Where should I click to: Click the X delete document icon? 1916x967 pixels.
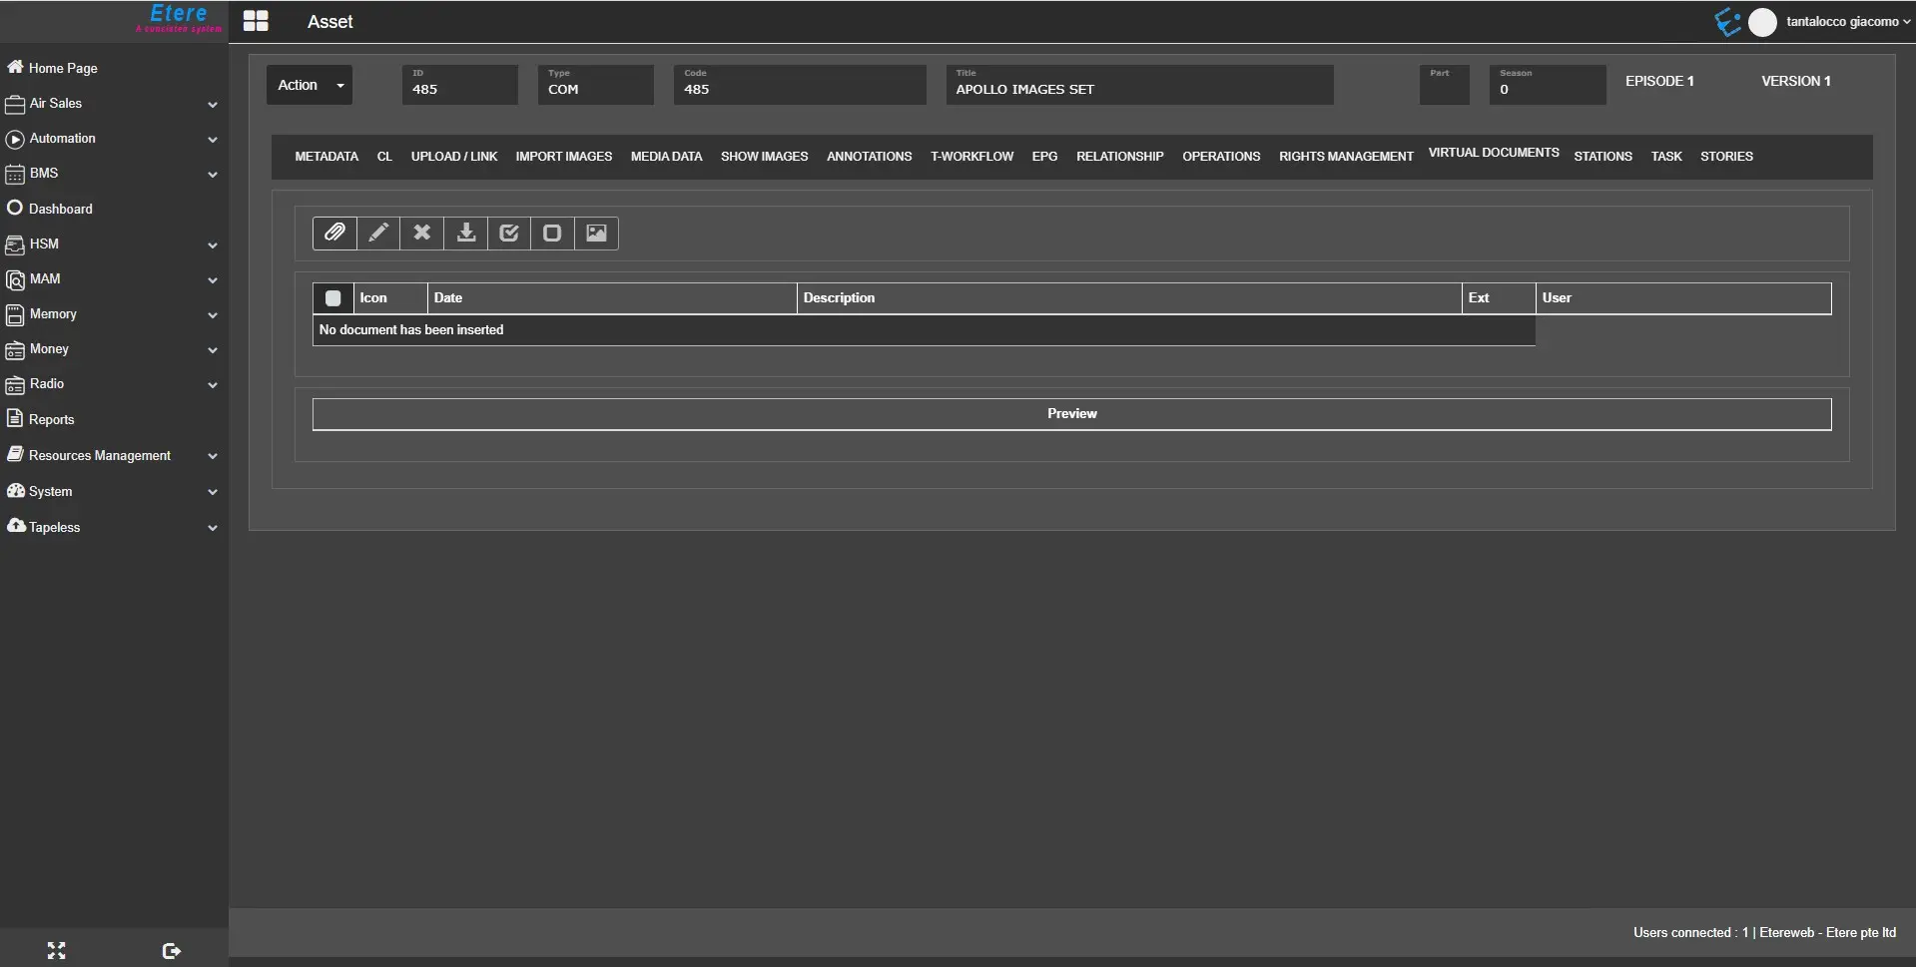pos(422,233)
